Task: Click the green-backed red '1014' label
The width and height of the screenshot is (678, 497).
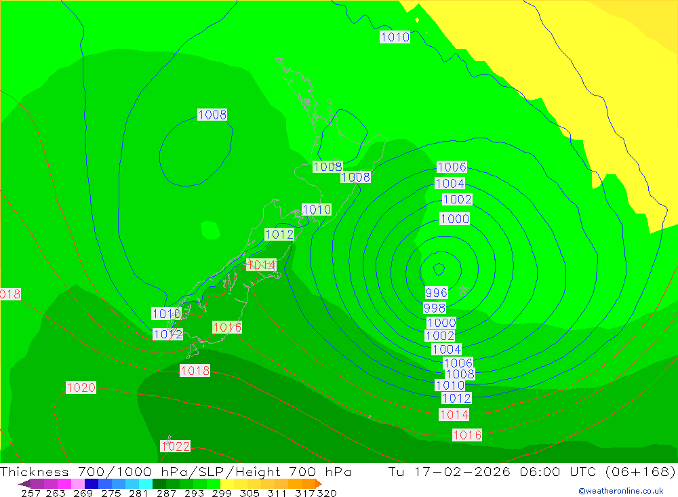Action: pos(261,264)
